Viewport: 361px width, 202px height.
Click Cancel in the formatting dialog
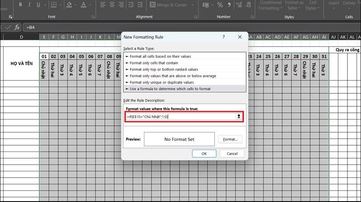point(232,154)
